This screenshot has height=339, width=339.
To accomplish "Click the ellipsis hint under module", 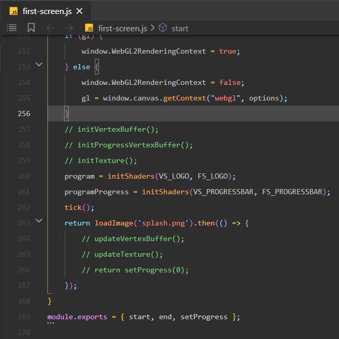I will click(x=51, y=323).
